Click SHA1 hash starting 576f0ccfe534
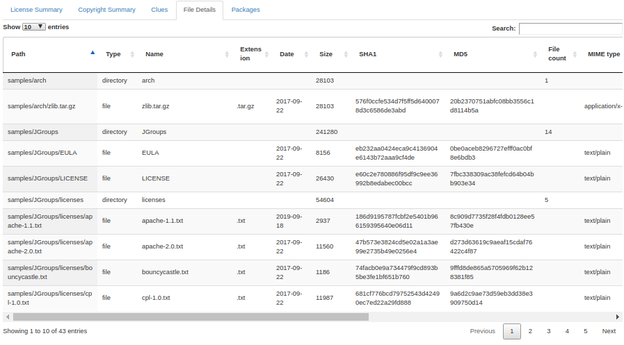Viewport: 624px width, 345px height. pos(397,106)
